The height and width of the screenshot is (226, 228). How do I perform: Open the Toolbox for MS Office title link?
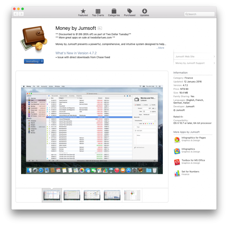[x=193, y=160]
